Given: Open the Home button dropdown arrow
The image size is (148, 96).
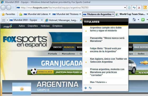Looking at the screenshot, I should 138,20.
